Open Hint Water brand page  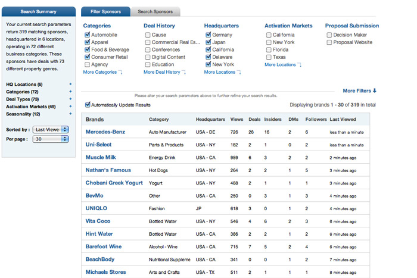point(99,234)
